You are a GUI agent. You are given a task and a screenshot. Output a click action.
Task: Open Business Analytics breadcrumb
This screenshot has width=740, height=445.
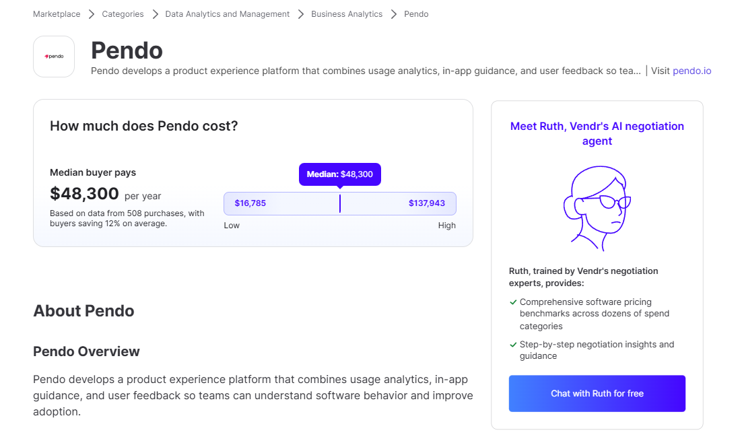click(347, 14)
